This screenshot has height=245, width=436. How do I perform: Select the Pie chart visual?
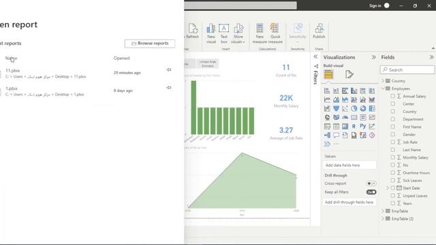coord(354,108)
